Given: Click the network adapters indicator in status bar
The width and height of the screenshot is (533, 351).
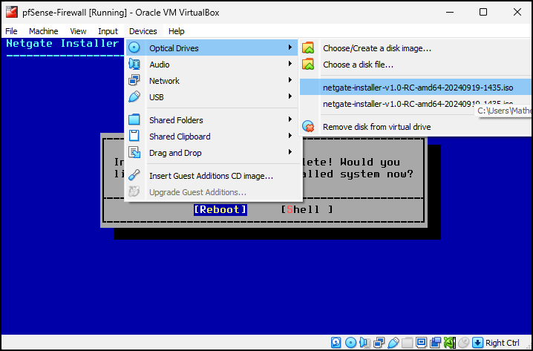Looking at the screenshot, I should coord(379,343).
